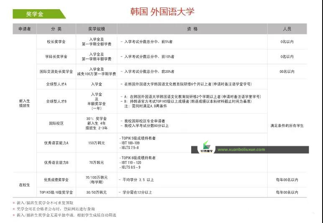Select the 优秀语言能力B cell
Screen dimensions: 323x223
[x=56, y=162]
